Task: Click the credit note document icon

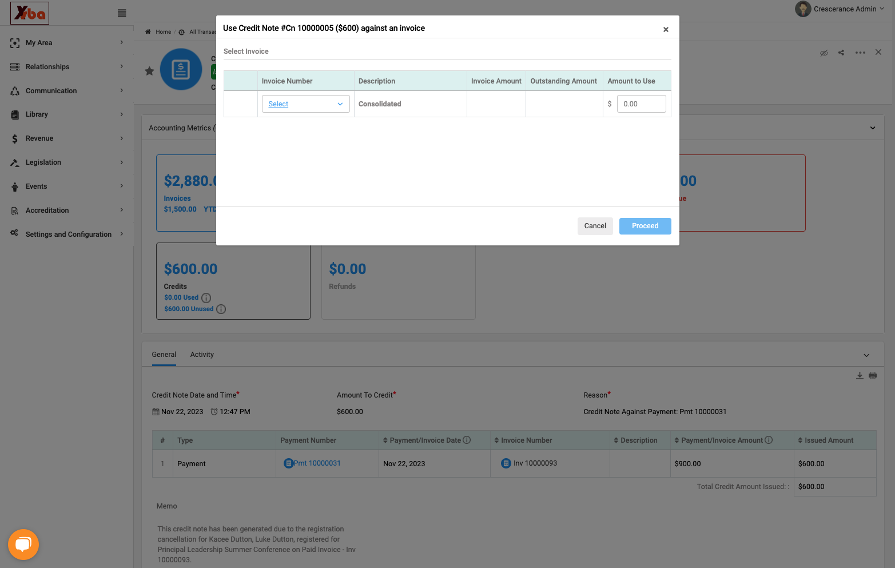Action: (x=181, y=70)
